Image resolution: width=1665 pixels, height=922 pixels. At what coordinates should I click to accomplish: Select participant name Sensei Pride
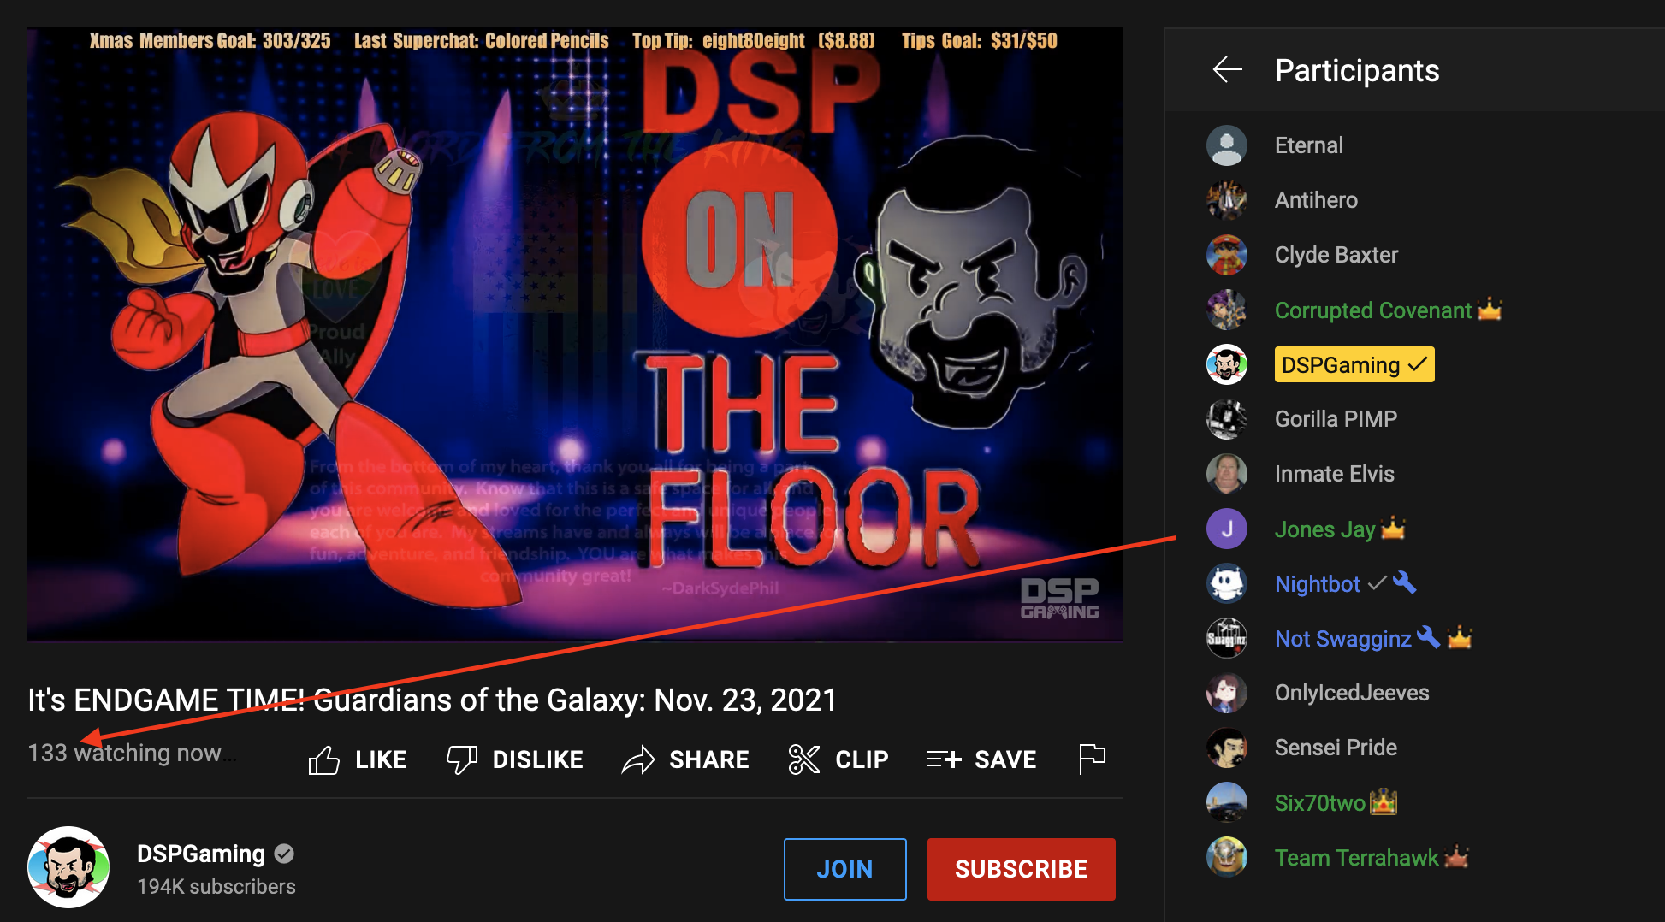pyautogui.click(x=1336, y=748)
